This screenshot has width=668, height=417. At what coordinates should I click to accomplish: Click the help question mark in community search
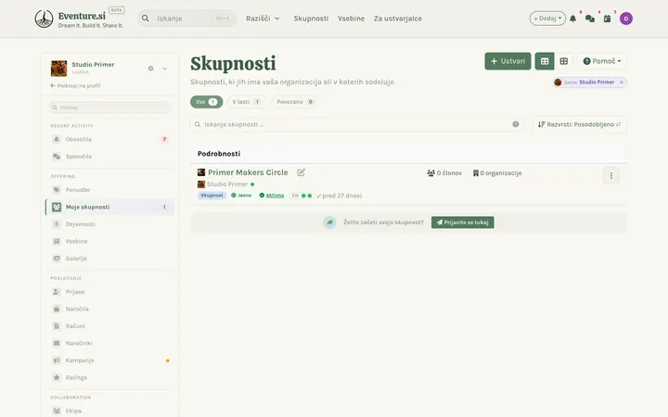[x=516, y=124]
